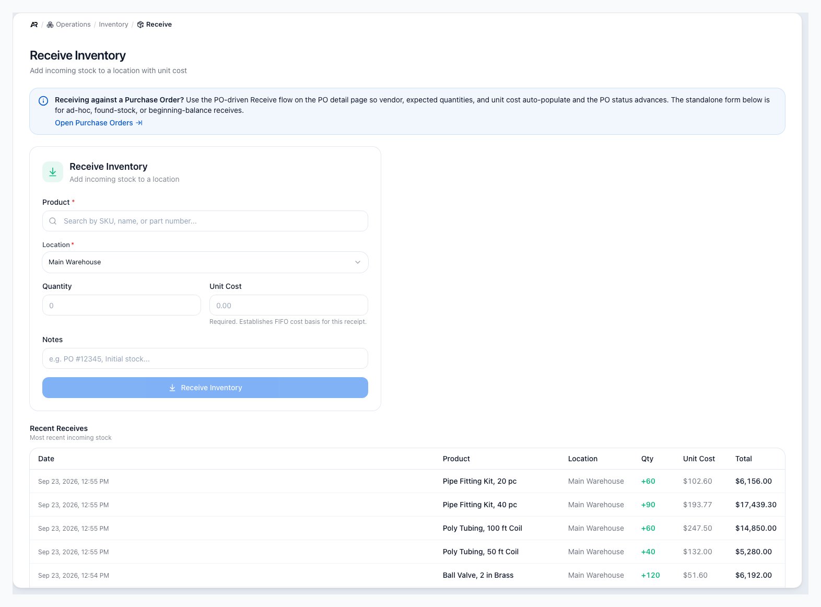The width and height of the screenshot is (821, 607).
Task: Click the Receive breadcrumb box icon
Action: pyautogui.click(x=140, y=25)
